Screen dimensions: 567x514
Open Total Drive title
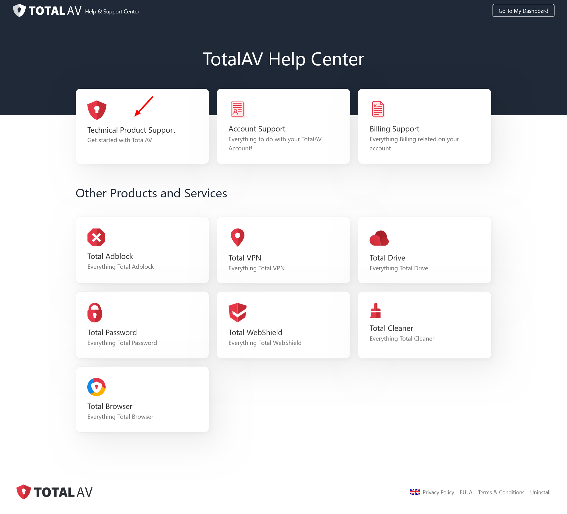click(x=387, y=258)
